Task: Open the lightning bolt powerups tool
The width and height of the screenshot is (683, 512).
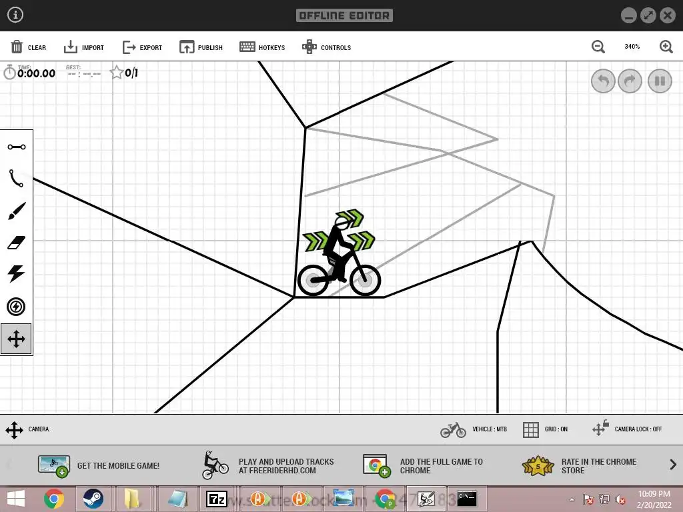Action: [17, 274]
